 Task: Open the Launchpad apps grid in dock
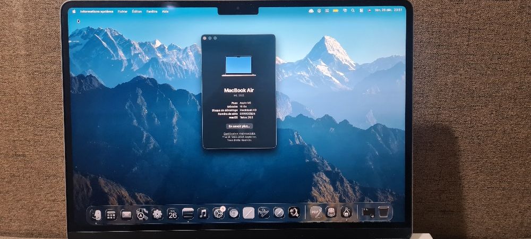click(x=111, y=214)
